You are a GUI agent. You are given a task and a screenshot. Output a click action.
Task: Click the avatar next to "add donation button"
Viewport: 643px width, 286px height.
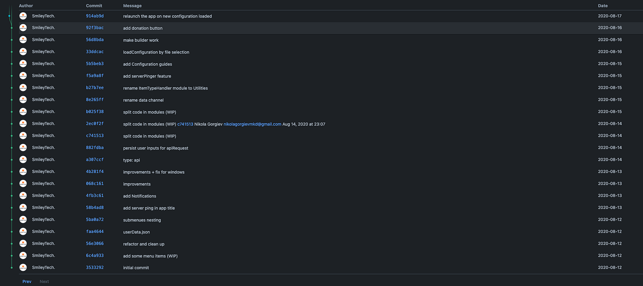(x=23, y=27)
